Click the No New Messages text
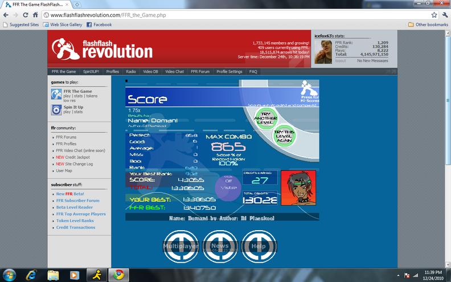Image resolution: width=451 pixels, height=282 pixels. (372, 61)
